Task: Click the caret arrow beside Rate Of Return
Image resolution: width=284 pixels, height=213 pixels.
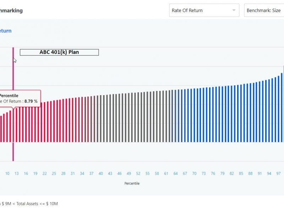Action: (234, 10)
